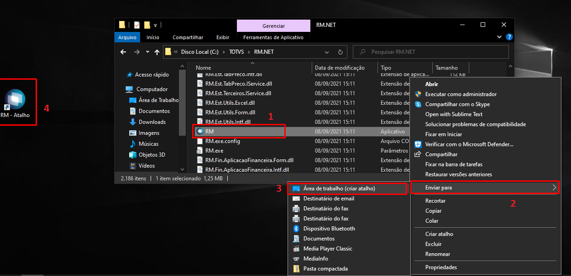Click the Properties checkmark icon in title bar
The height and width of the screenshot is (276, 571).
coord(137,25)
